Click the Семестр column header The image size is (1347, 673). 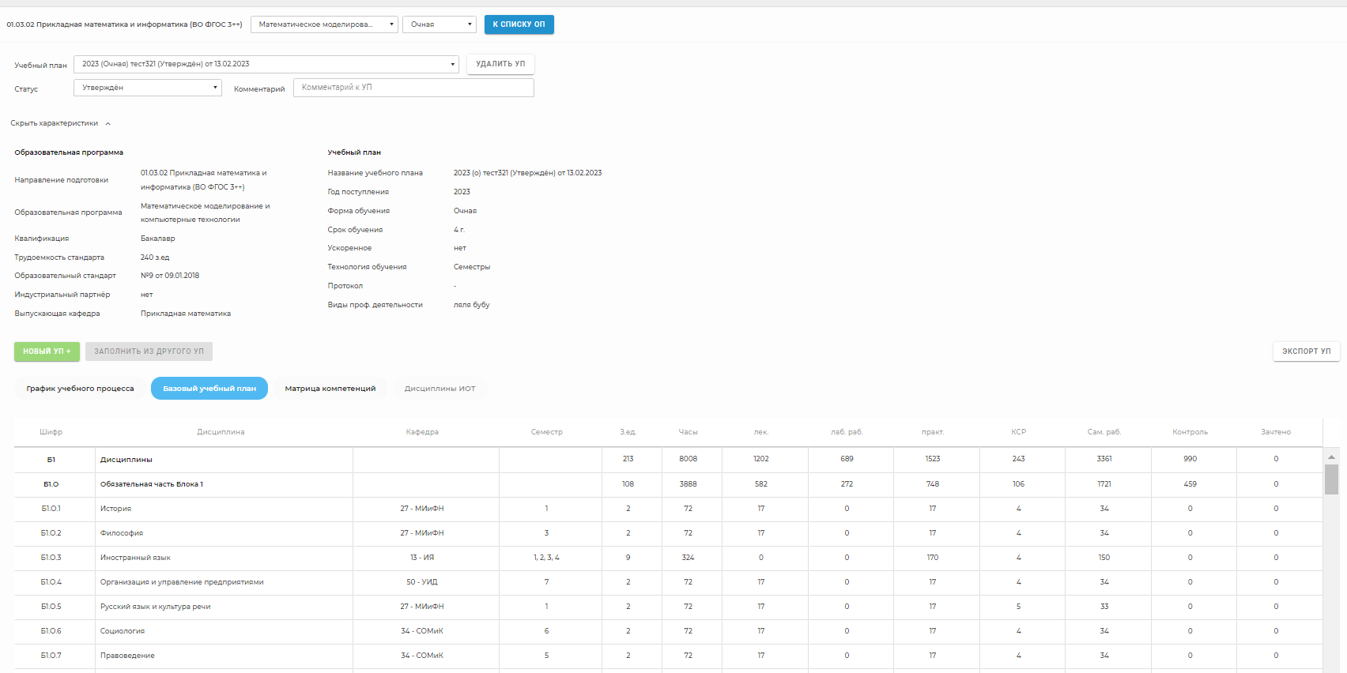tap(547, 432)
